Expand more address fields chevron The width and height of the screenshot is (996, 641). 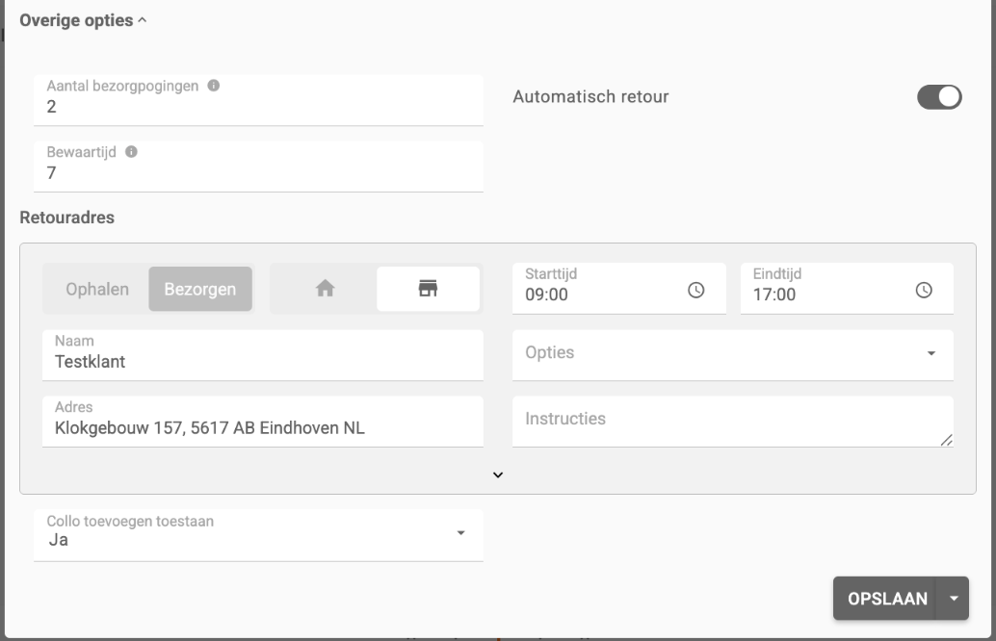coord(498,474)
